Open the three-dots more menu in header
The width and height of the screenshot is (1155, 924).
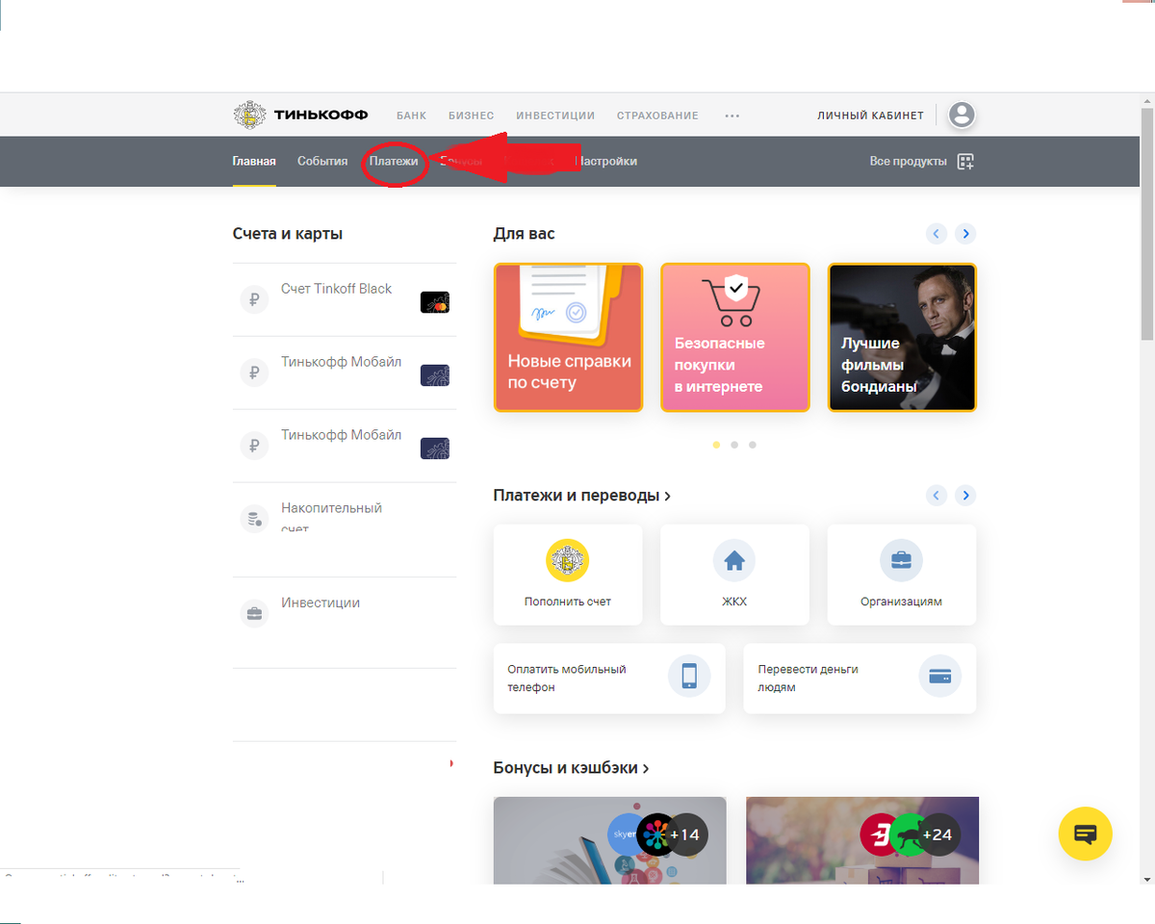click(x=732, y=115)
